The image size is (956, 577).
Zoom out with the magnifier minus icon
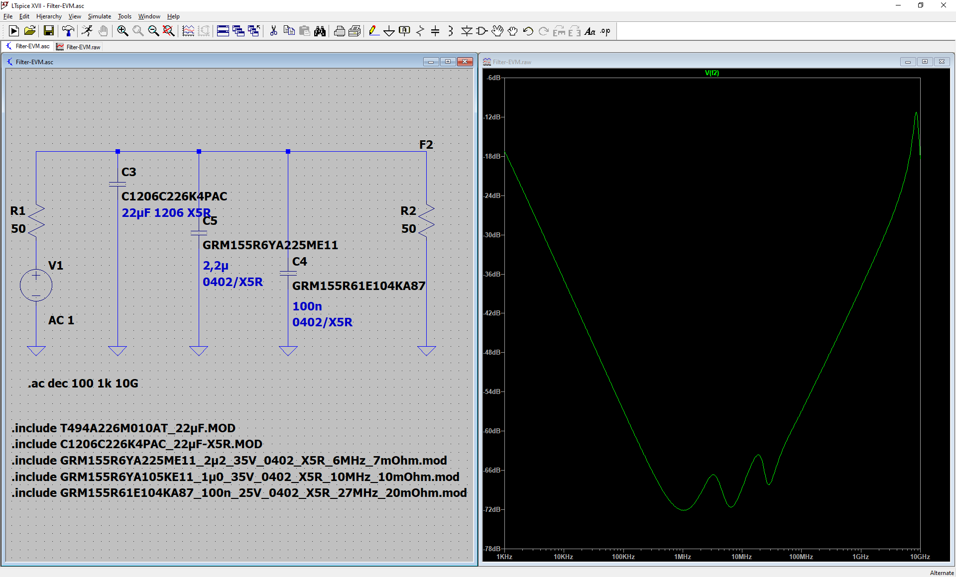tap(153, 31)
